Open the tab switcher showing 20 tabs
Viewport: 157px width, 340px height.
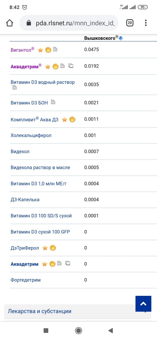click(130, 23)
